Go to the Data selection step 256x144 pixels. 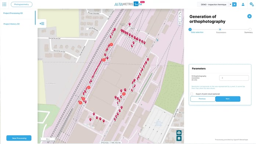[x=190, y=29]
